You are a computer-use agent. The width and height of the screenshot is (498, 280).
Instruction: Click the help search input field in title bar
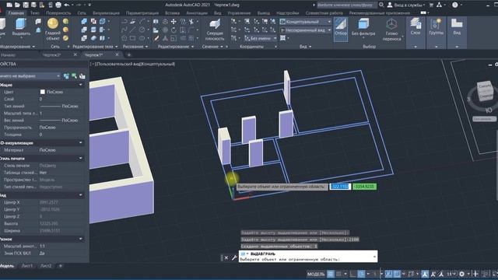coord(346,5)
